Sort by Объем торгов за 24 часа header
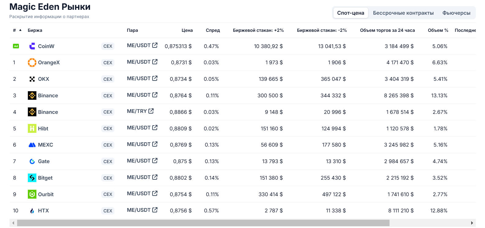The width and height of the screenshot is (485, 228). (387, 30)
